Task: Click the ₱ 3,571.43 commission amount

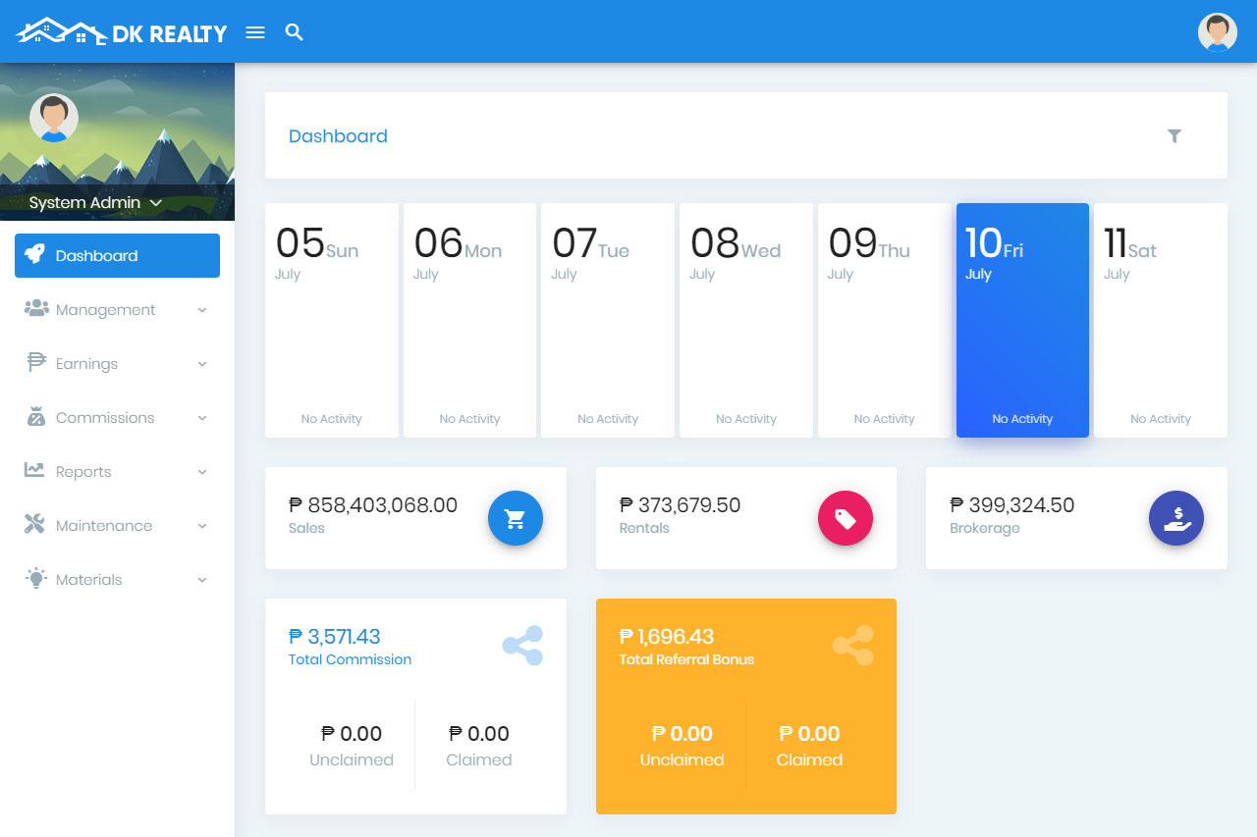Action: 334,637
